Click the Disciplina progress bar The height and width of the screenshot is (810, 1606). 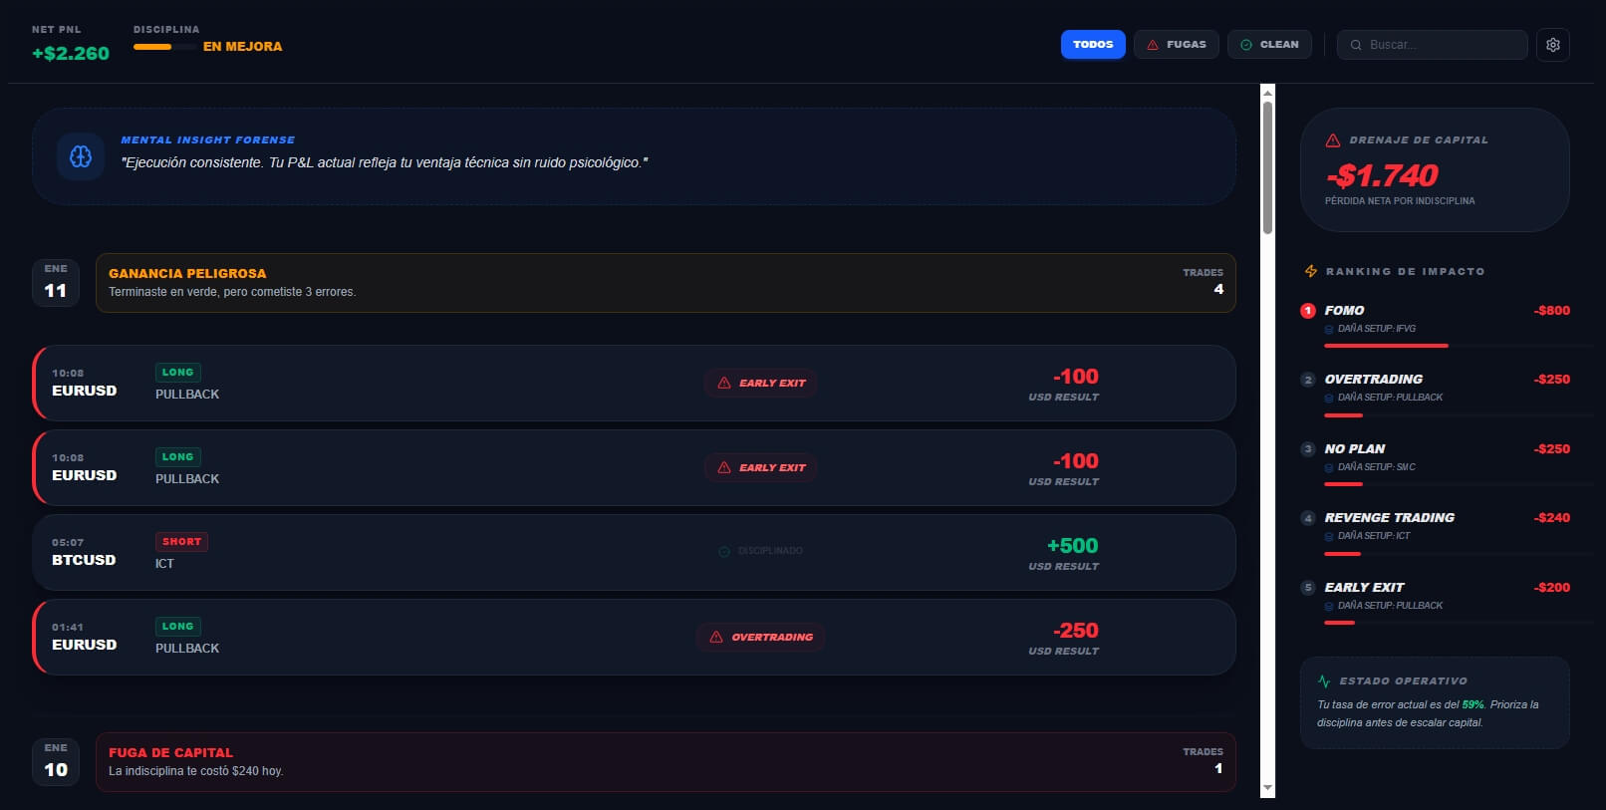pyautogui.click(x=164, y=47)
